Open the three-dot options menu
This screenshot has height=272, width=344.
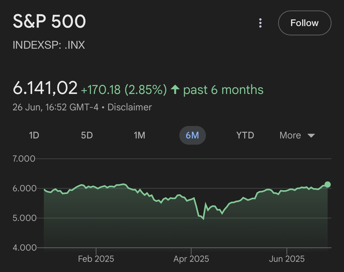click(x=260, y=23)
